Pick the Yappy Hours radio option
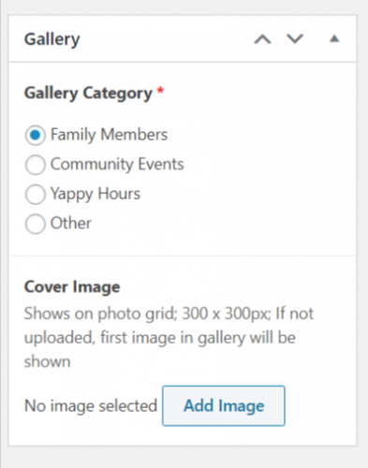 (36, 194)
